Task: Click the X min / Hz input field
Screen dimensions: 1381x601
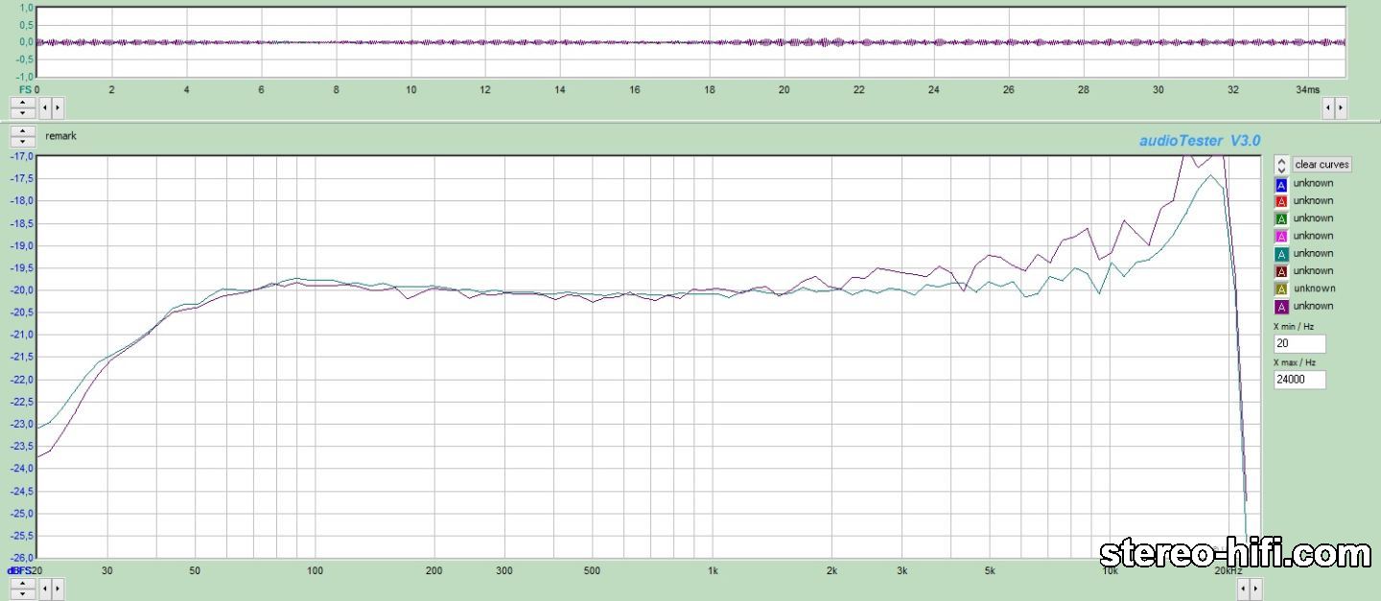Action: pos(1299,343)
